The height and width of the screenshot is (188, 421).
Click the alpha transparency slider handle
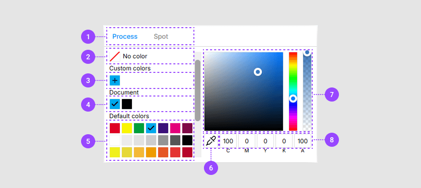click(x=307, y=53)
